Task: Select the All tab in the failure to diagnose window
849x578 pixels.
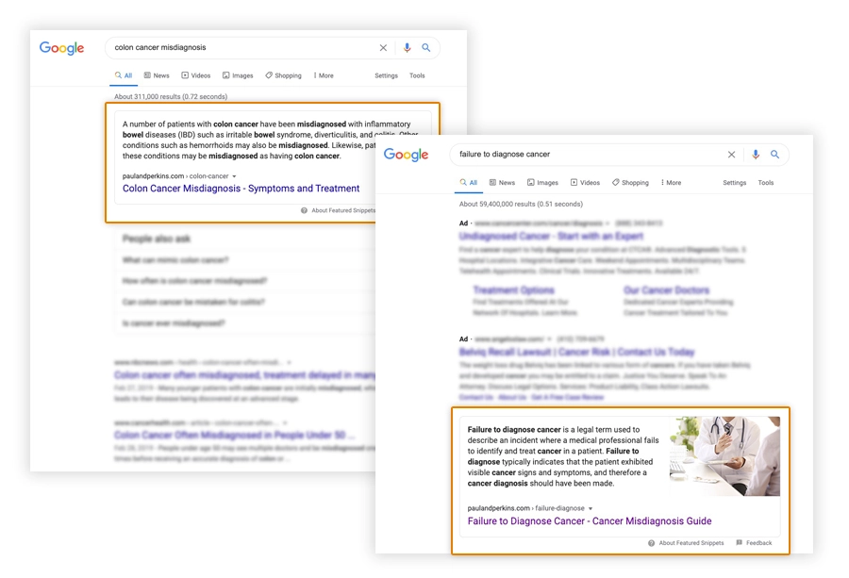Action: coord(468,183)
